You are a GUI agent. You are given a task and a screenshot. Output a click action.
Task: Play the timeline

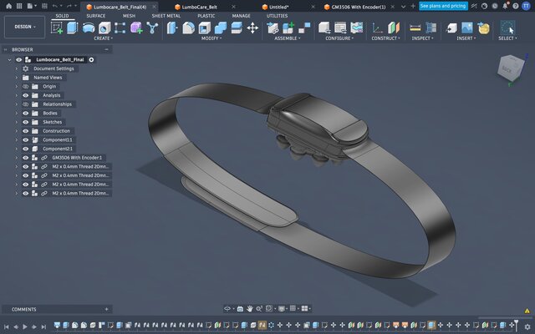tap(25, 326)
